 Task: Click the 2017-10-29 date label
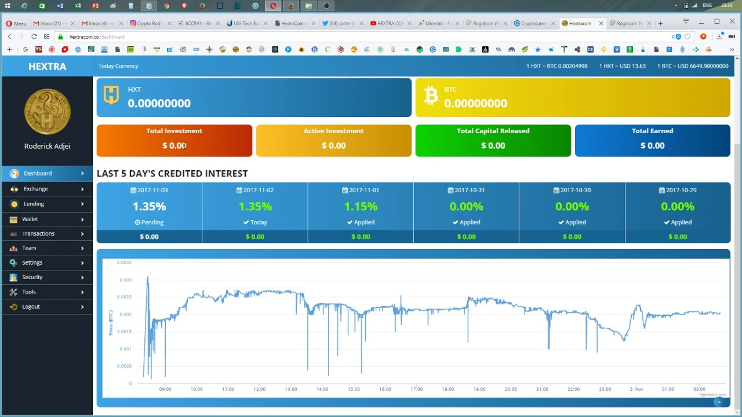click(x=678, y=190)
